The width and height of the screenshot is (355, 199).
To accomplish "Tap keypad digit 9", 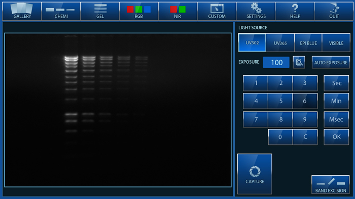I will (x=305, y=119).
